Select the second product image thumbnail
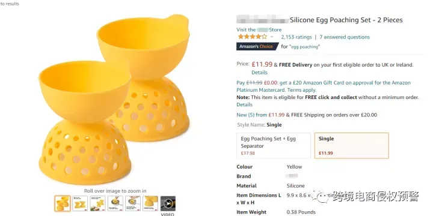Screen dimensions: 433x216 pos(80,203)
